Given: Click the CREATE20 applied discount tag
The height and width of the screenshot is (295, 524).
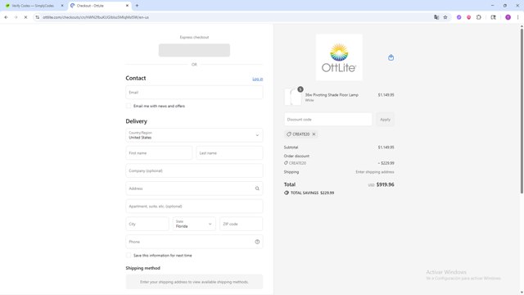Looking at the screenshot, I should [300, 134].
